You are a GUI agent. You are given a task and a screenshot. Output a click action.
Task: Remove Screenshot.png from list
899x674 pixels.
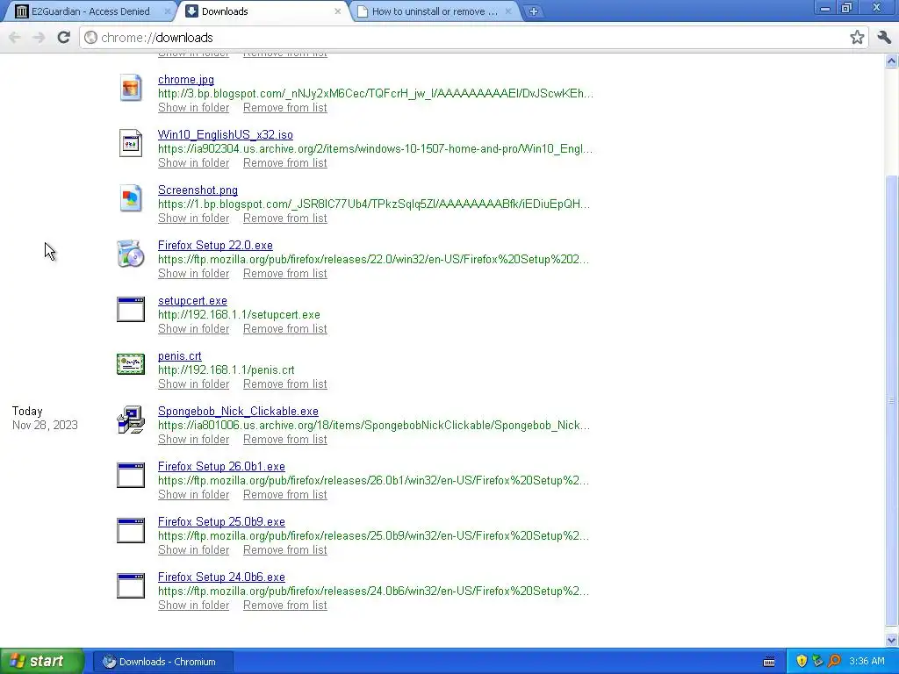click(285, 219)
